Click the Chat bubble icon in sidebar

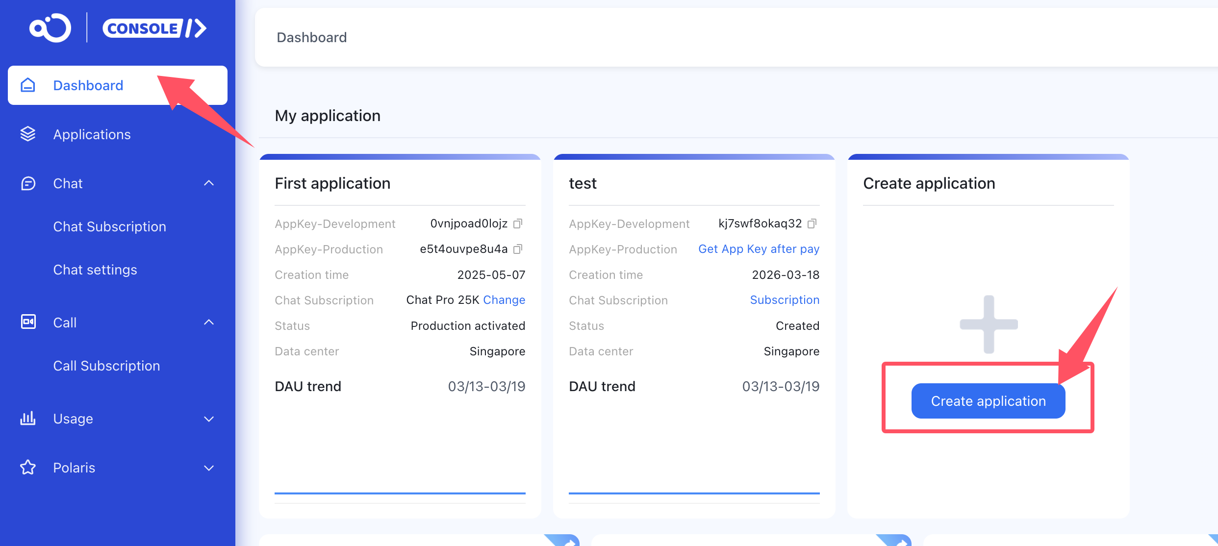pos(28,183)
